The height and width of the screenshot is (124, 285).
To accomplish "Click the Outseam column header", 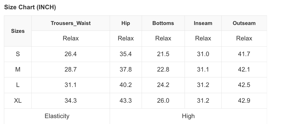I will coord(244,23).
